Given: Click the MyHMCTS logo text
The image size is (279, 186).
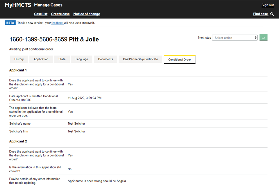Looking at the screenshot, I should click(x=18, y=5).
